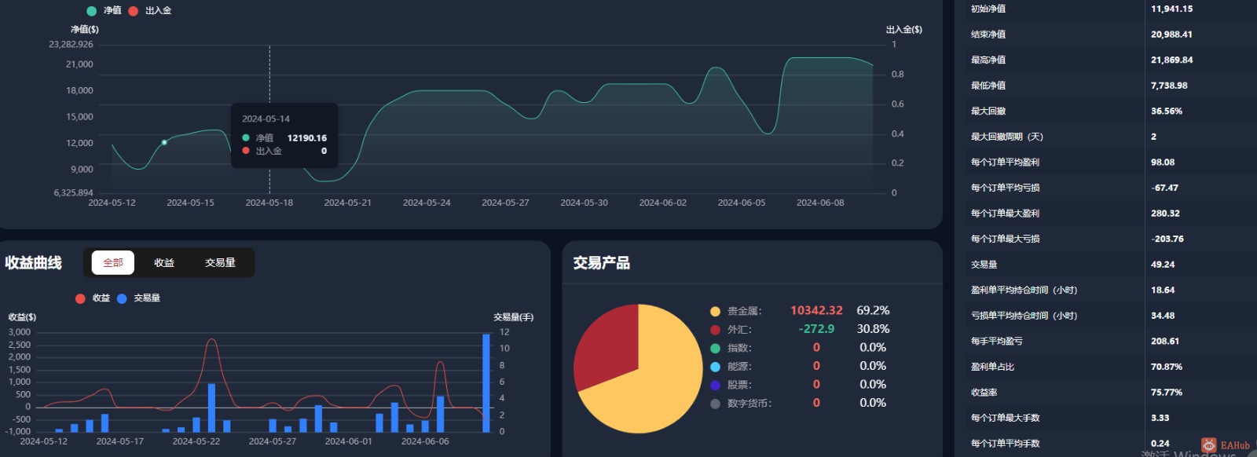This screenshot has width=1257, height=457.
Task: Click the tallest blue volume bar
Action: click(x=486, y=382)
